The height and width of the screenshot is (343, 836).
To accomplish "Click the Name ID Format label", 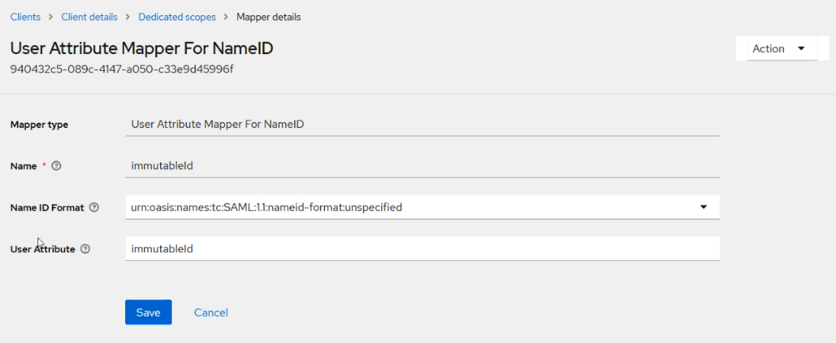I will click(47, 207).
